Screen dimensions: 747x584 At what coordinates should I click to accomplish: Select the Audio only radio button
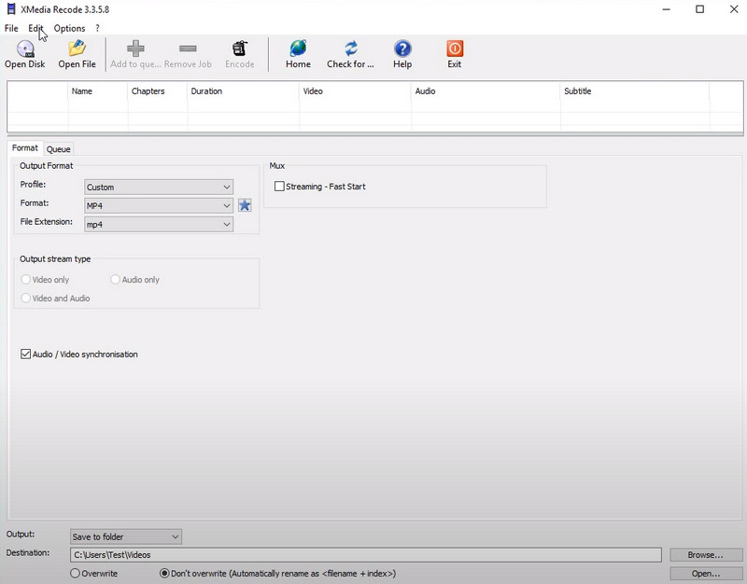click(x=115, y=279)
